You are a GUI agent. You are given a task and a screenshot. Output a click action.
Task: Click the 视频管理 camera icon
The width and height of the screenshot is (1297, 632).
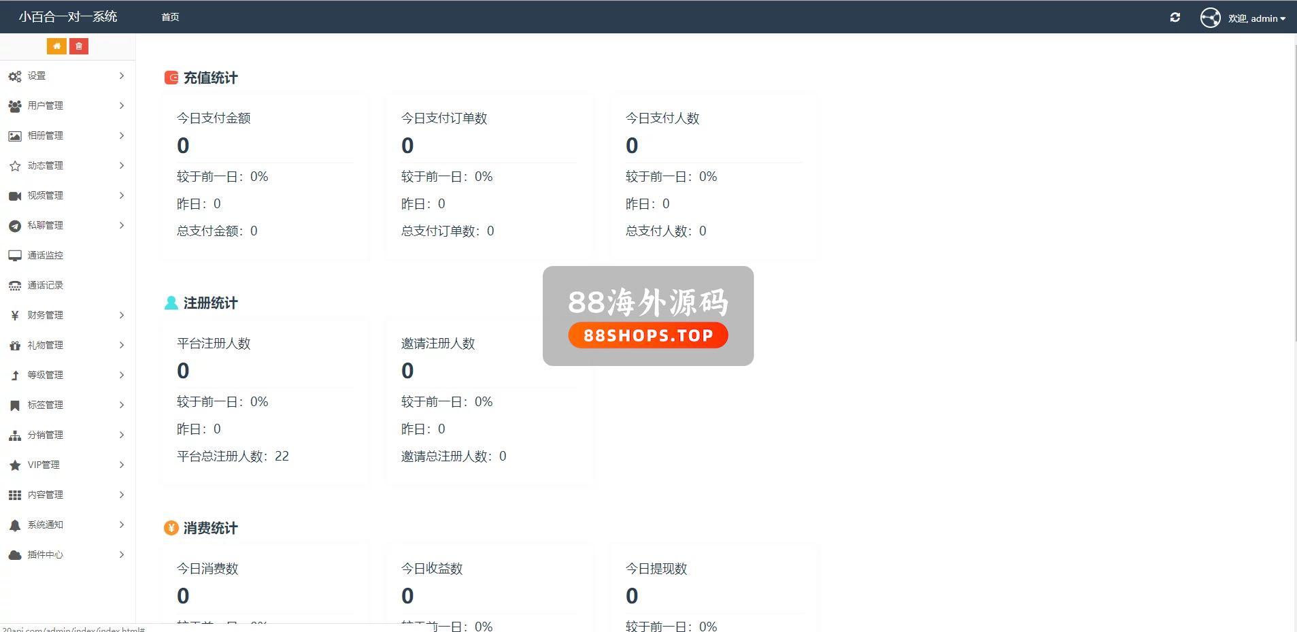coord(15,196)
